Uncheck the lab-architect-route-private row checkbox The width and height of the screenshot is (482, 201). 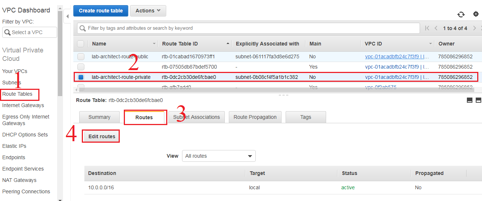(x=81, y=77)
